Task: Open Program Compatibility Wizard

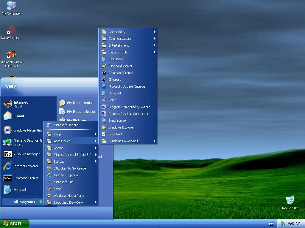Action: [x=128, y=107]
